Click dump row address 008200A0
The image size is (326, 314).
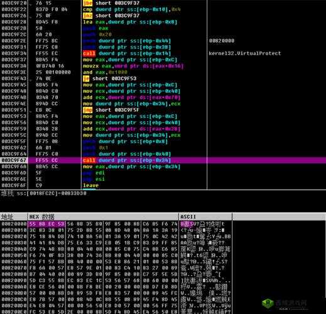(x=14, y=287)
